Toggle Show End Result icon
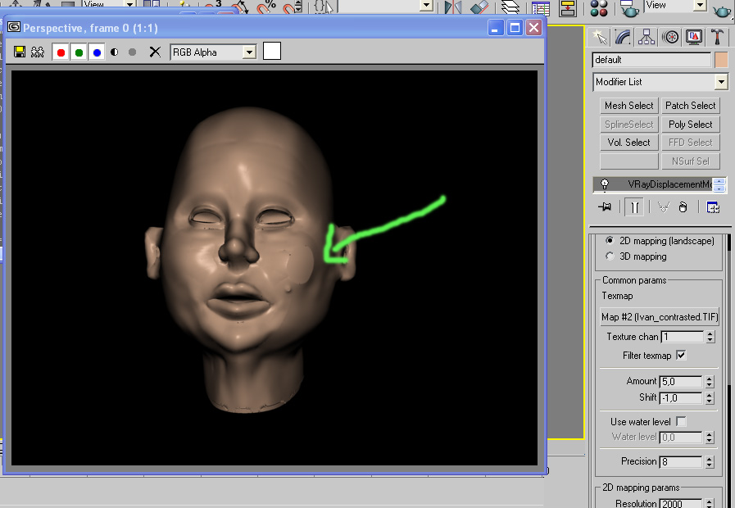This screenshot has width=735, height=508. point(635,207)
